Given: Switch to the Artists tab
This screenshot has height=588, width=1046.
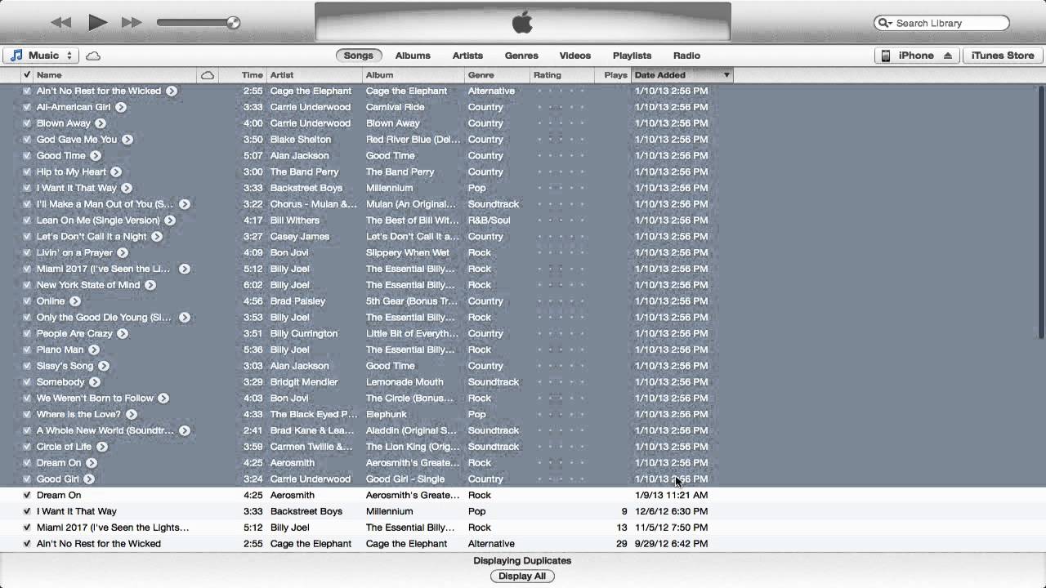Looking at the screenshot, I should click(x=467, y=56).
